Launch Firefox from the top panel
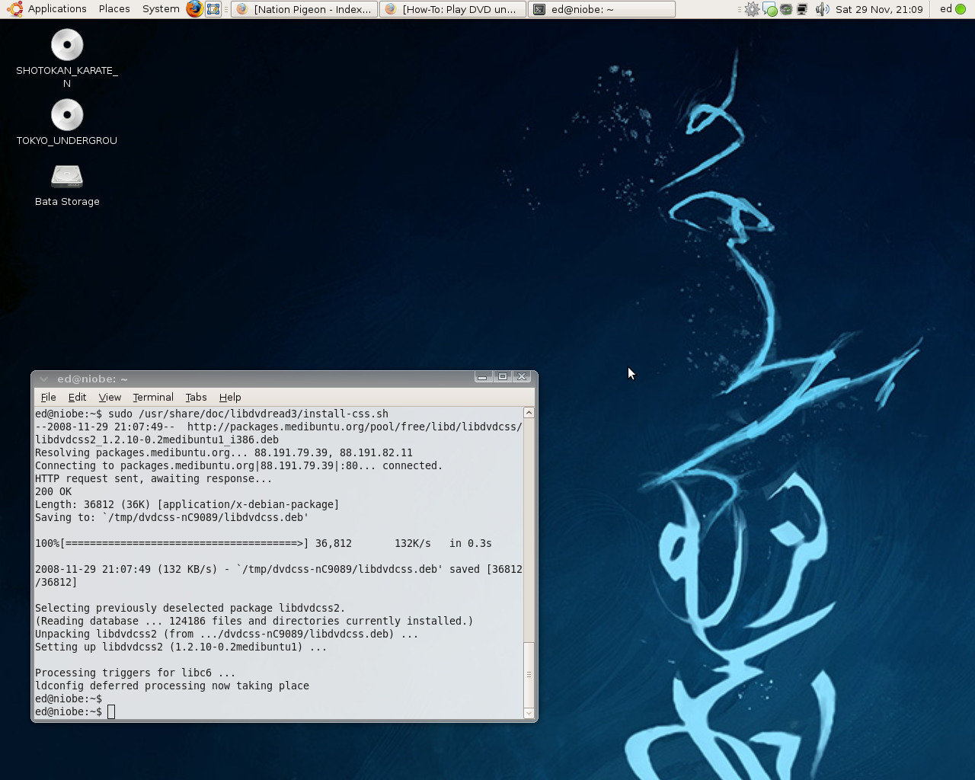The height and width of the screenshot is (780, 975). [x=195, y=9]
